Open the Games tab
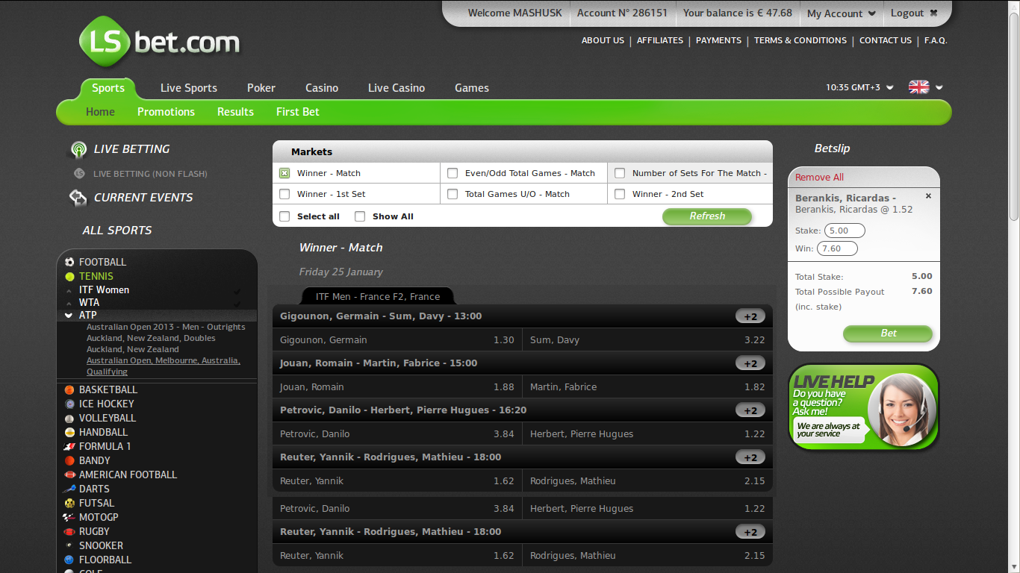Viewport: 1020px width, 573px height. pyautogui.click(x=472, y=88)
